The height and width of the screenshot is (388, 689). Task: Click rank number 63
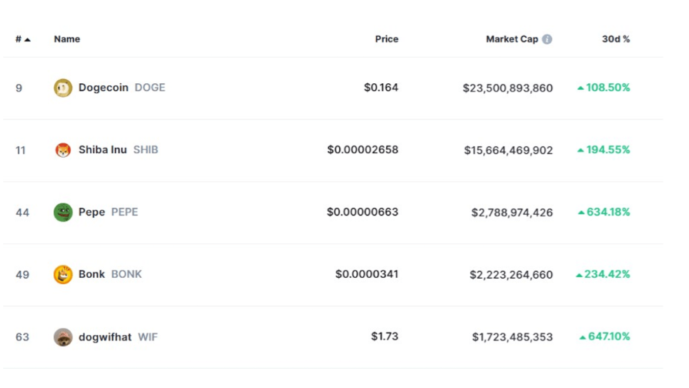click(22, 337)
